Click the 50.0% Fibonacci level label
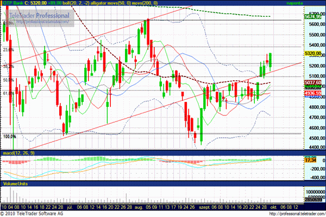The width and height of the screenshot is (326, 217). 8,80
